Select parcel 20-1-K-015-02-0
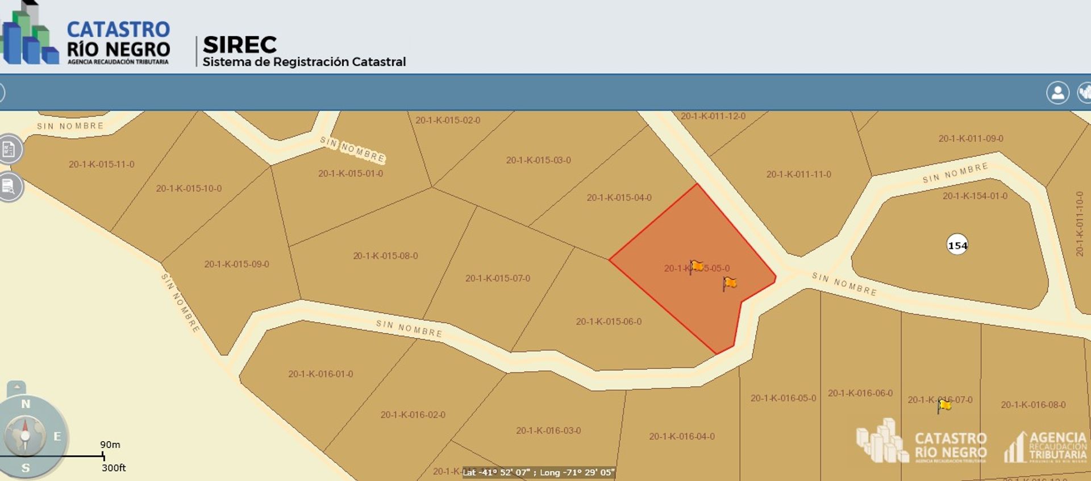Viewport: 1091px width, 481px height. (x=448, y=120)
